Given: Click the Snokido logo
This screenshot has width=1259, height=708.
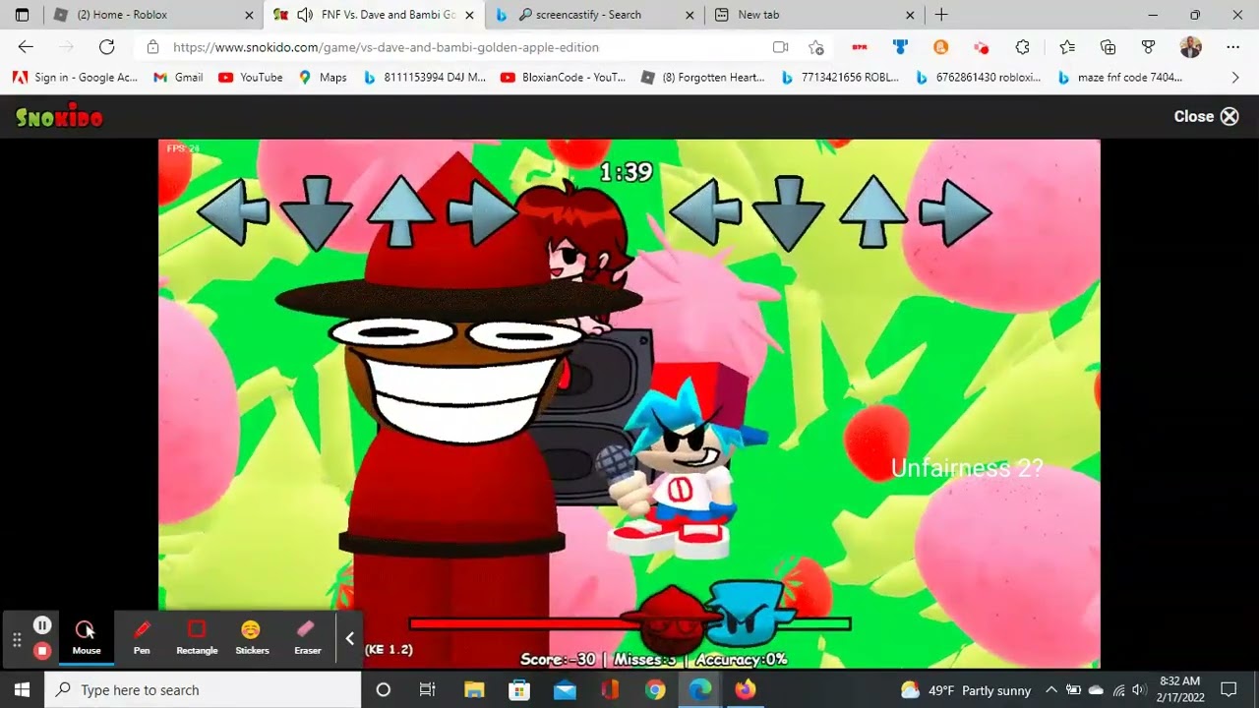Looking at the screenshot, I should [x=59, y=116].
